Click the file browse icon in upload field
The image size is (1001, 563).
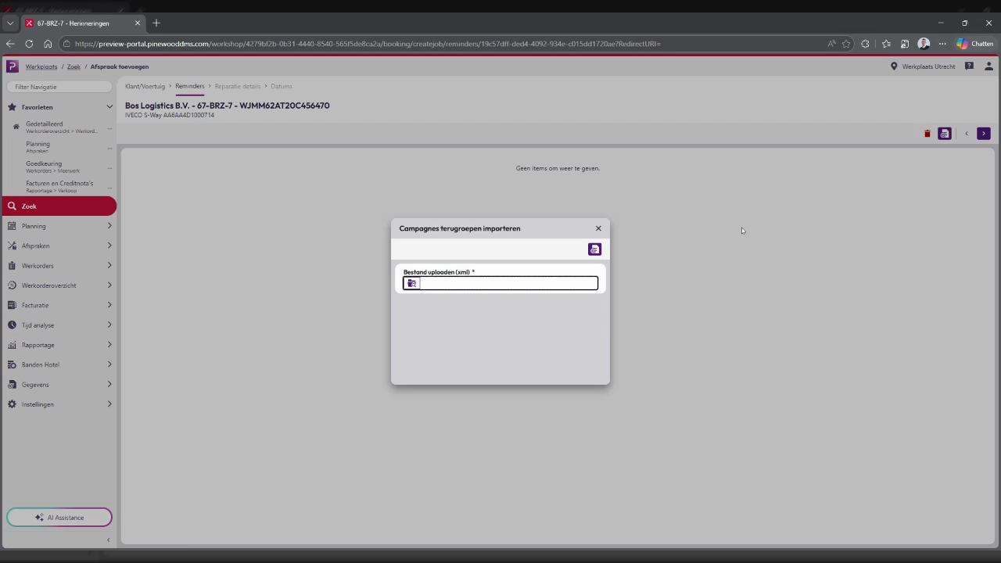[412, 283]
